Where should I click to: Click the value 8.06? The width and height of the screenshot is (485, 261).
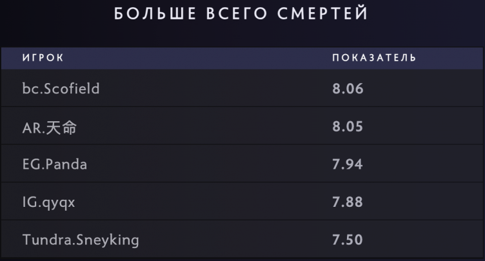pos(348,88)
